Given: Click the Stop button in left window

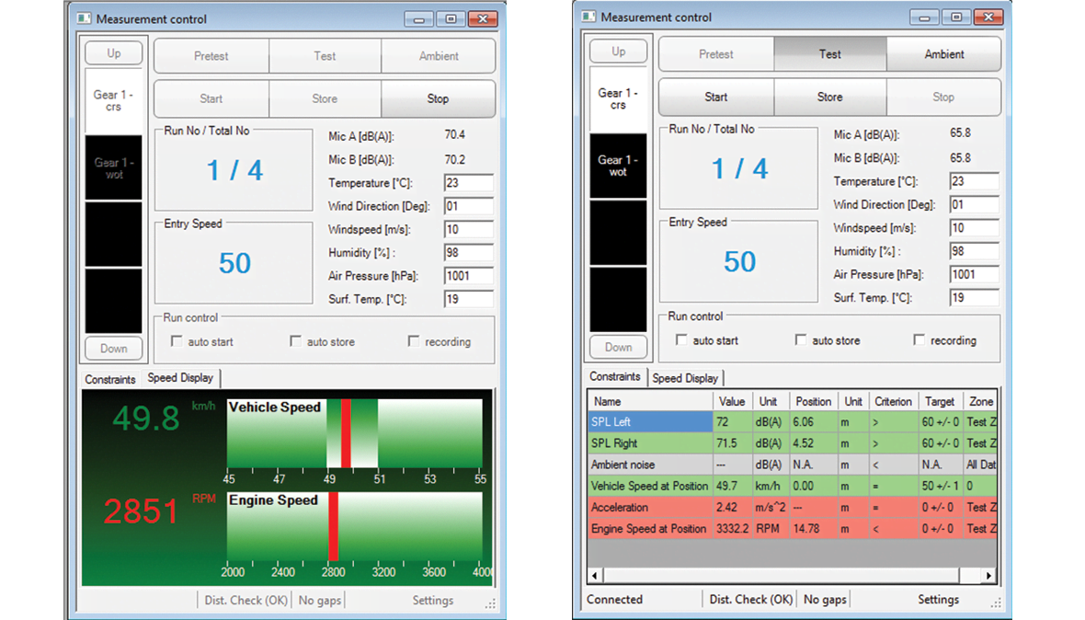Looking at the screenshot, I should [x=438, y=99].
